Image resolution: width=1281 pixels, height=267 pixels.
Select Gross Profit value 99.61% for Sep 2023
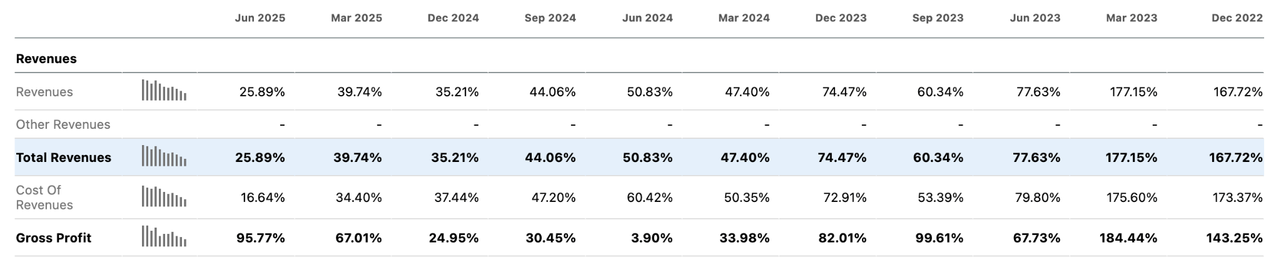(939, 238)
